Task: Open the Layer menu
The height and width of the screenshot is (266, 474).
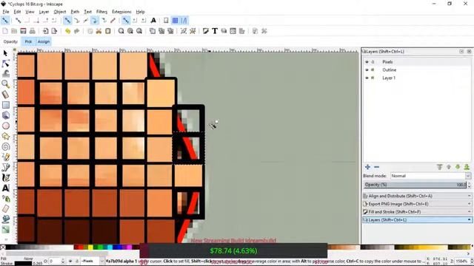Action: (44, 12)
